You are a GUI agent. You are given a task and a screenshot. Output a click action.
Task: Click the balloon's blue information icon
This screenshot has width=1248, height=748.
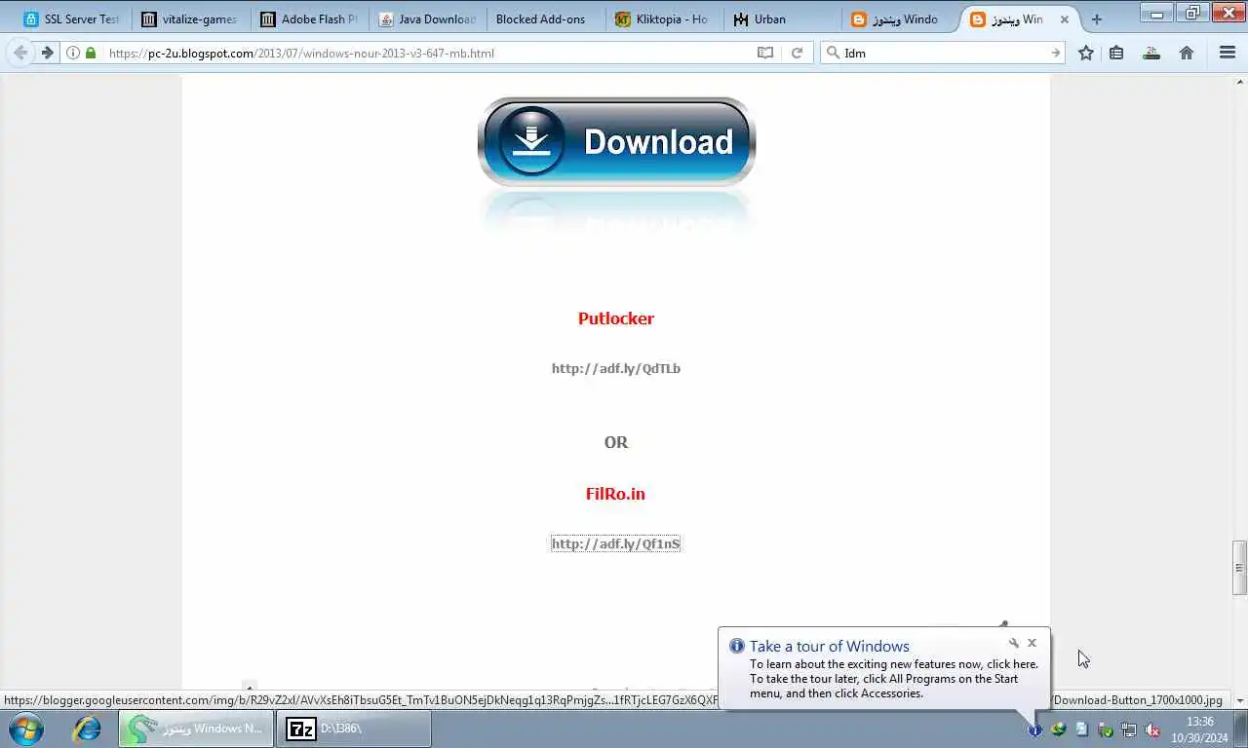[x=737, y=646]
